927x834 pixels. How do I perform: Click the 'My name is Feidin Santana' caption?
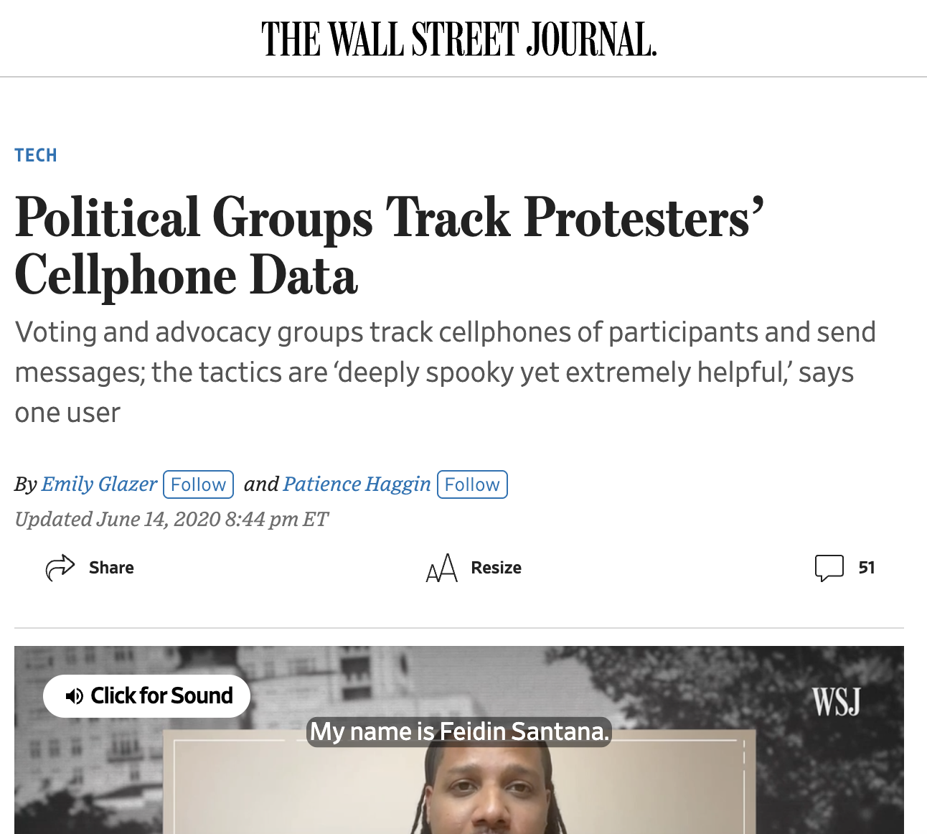(459, 731)
